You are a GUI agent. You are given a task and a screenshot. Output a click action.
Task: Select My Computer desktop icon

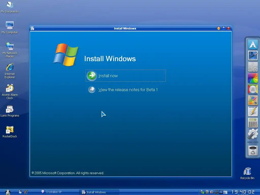[10, 27]
